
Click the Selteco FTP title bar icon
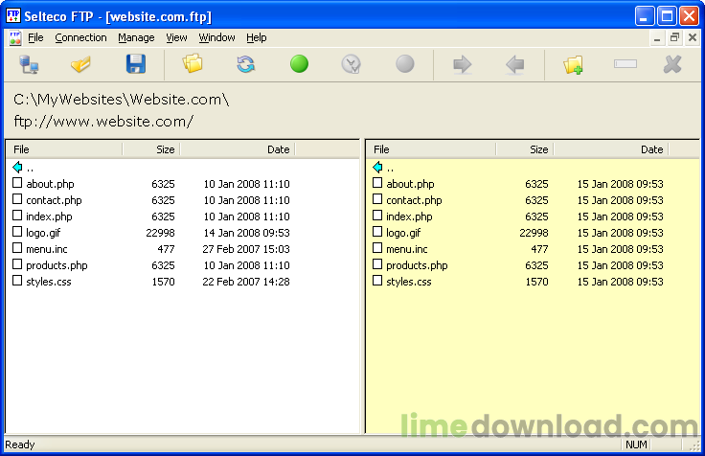[x=13, y=15]
